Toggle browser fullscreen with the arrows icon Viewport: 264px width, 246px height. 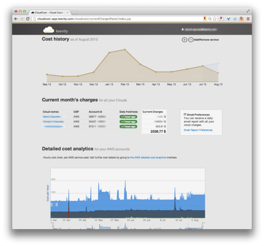[x=248, y=11]
